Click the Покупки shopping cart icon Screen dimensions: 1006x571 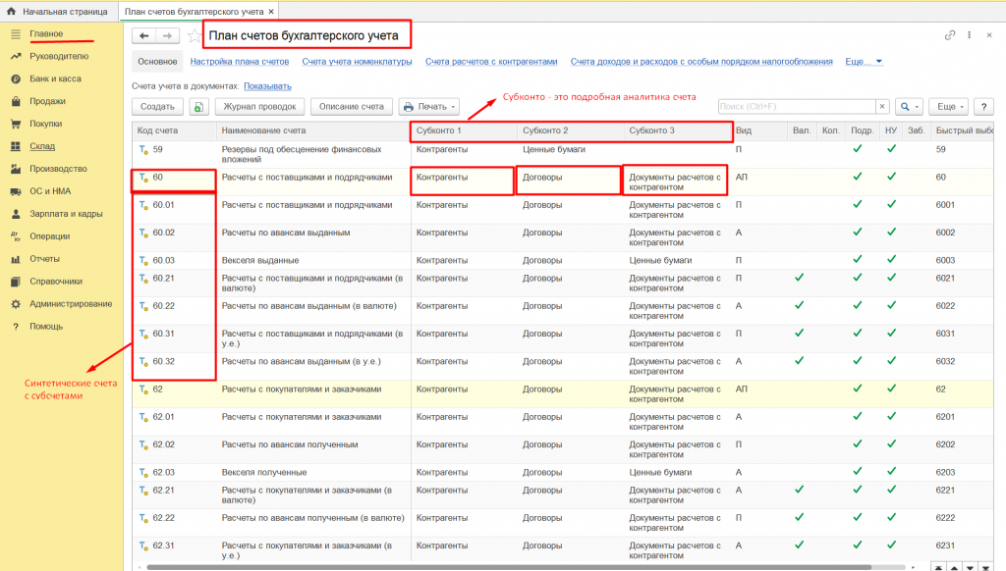click(16, 124)
